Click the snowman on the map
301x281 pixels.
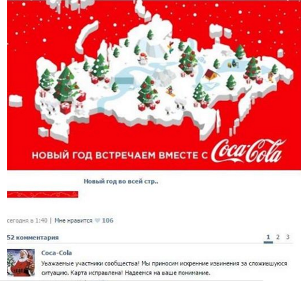coord(142,58)
